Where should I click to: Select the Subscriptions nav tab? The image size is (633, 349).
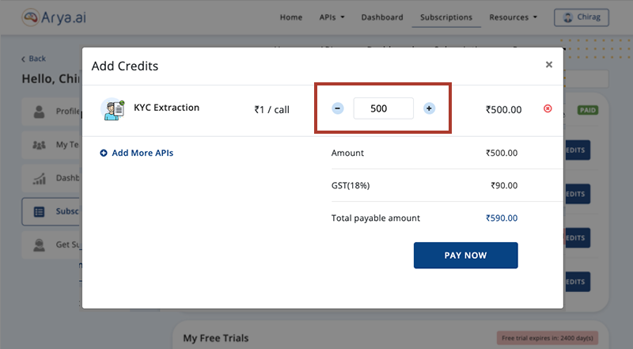coord(446,17)
